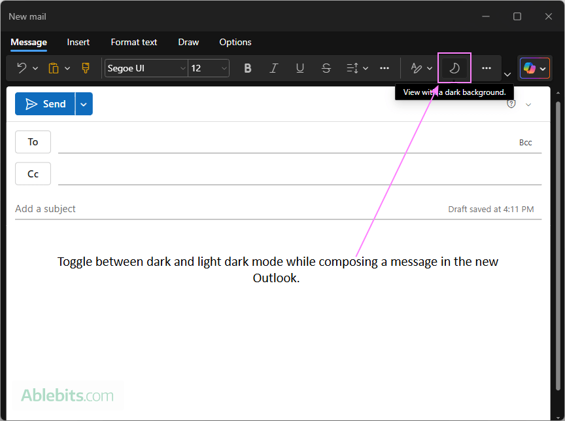Click the message body text
565x421 pixels.
(x=278, y=270)
